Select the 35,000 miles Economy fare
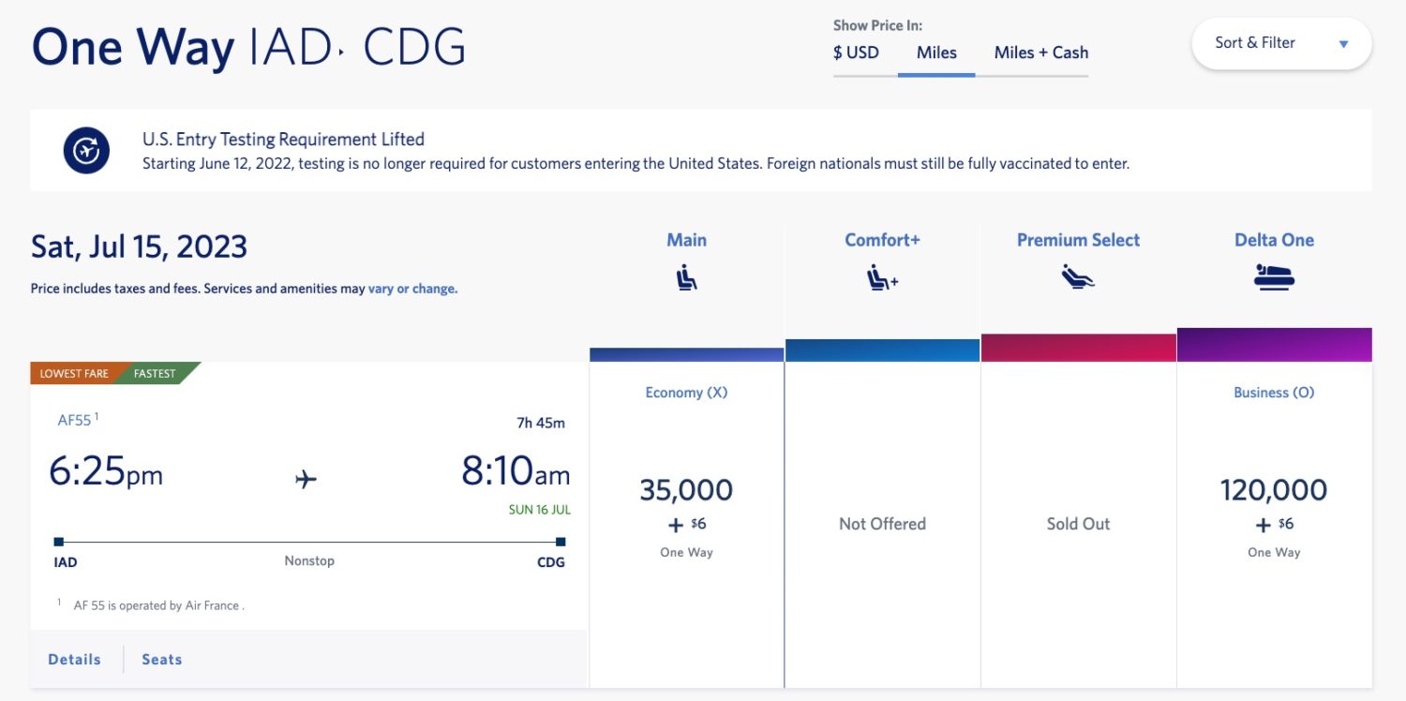1406x701 pixels. (x=686, y=489)
